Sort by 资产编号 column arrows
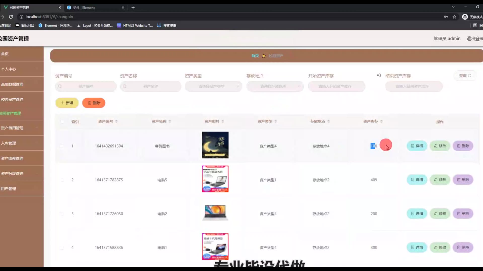 116,121
